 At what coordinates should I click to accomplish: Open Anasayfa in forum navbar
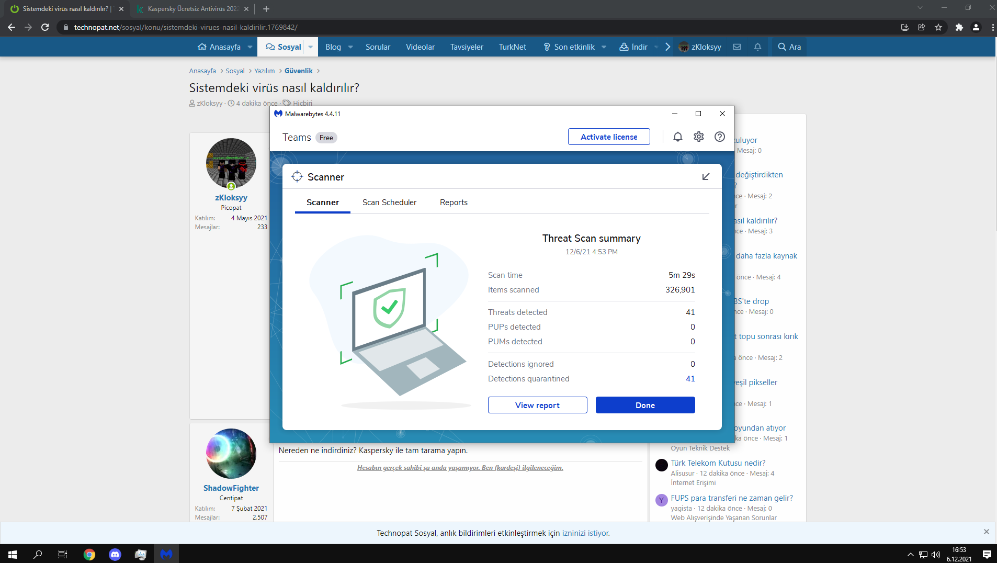coord(220,47)
